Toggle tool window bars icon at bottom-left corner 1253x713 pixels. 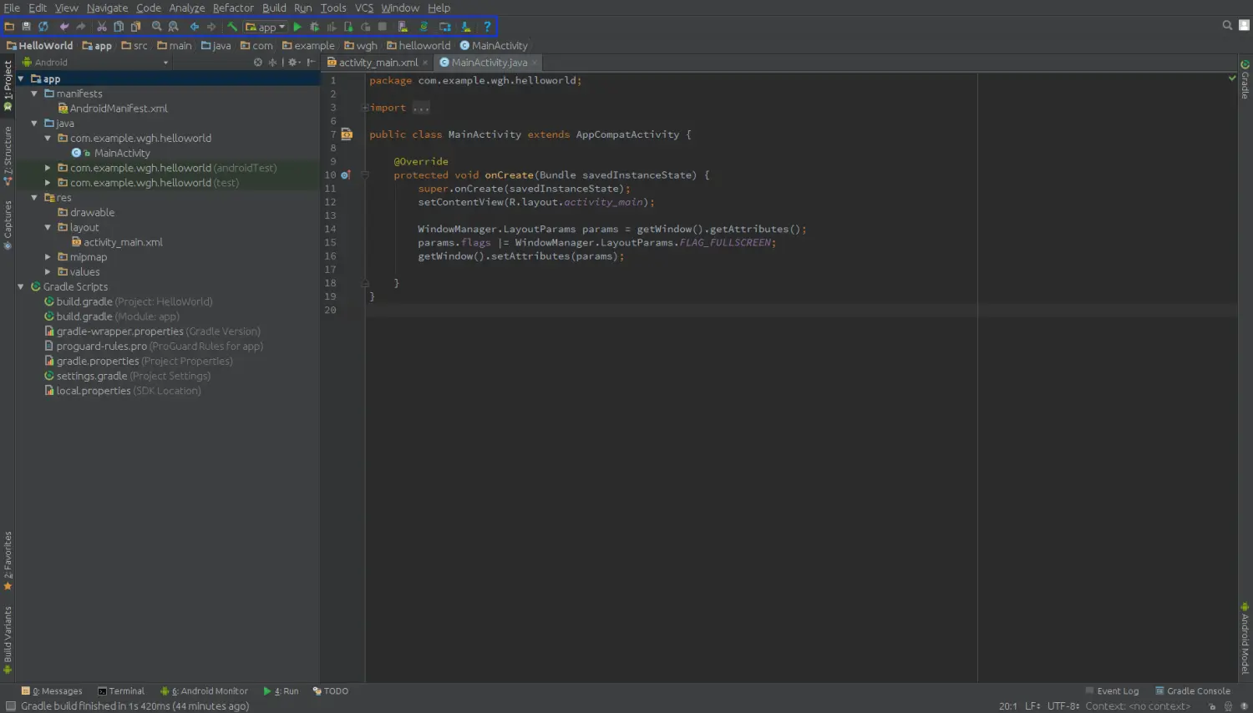pyautogui.click(x=10, y=706)
